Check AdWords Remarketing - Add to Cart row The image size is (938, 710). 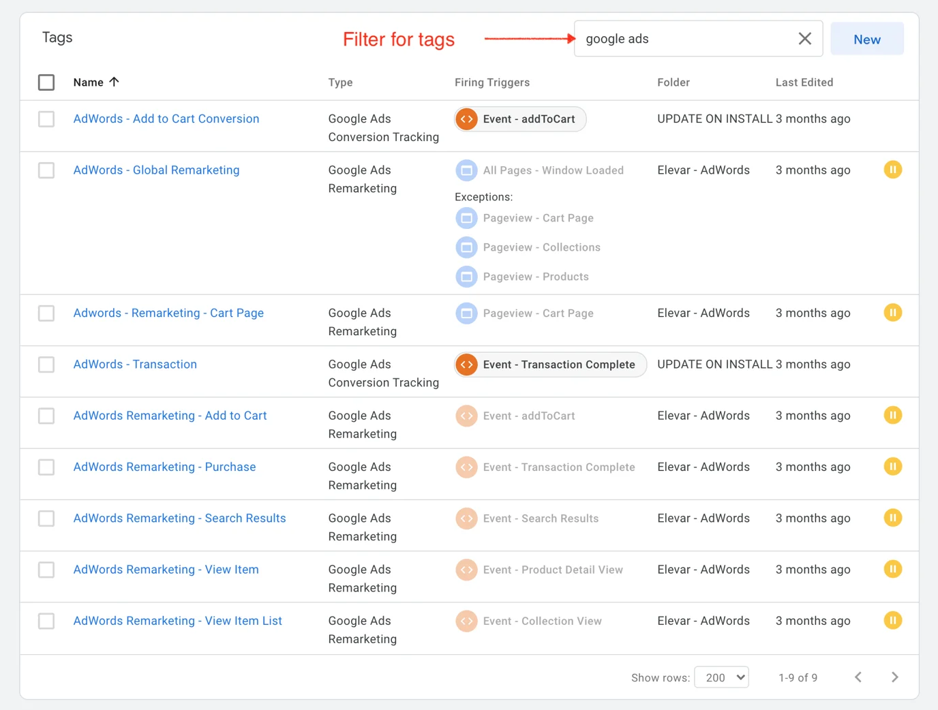coord(46,416)
